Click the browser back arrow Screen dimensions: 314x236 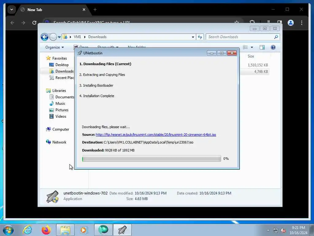[x=12, y=23]
